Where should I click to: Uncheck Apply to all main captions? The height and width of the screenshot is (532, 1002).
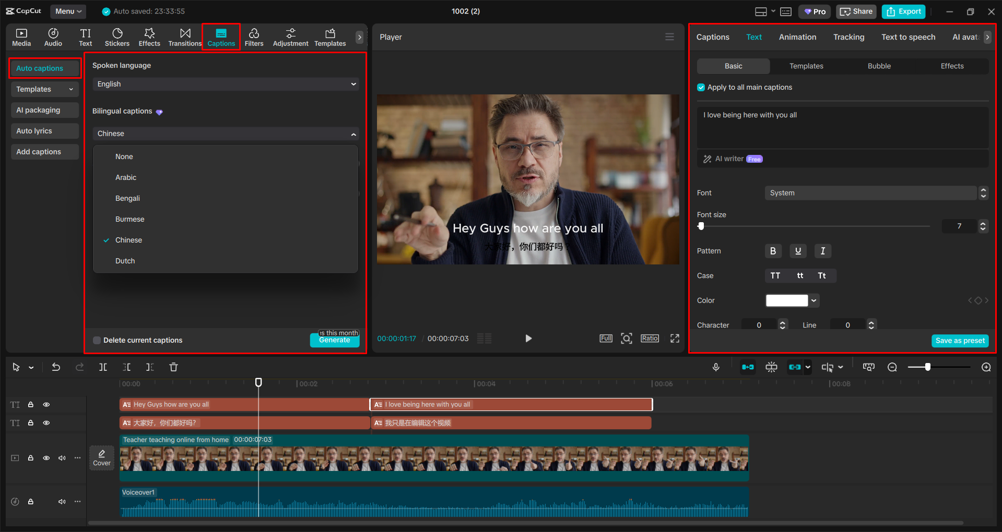point(700,87)
